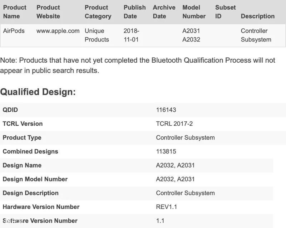Click the QDID value 116143
Screen dimensions: 286x228
[x=166, y=110]
